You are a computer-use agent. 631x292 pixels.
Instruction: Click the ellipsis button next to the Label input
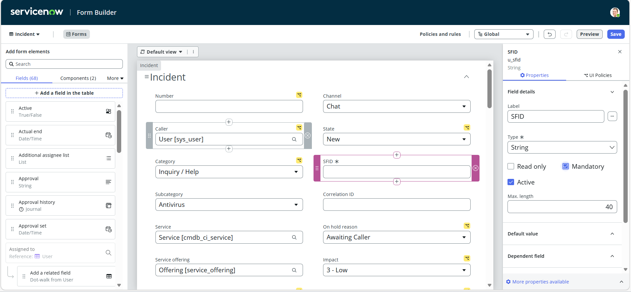pos(612,116)
